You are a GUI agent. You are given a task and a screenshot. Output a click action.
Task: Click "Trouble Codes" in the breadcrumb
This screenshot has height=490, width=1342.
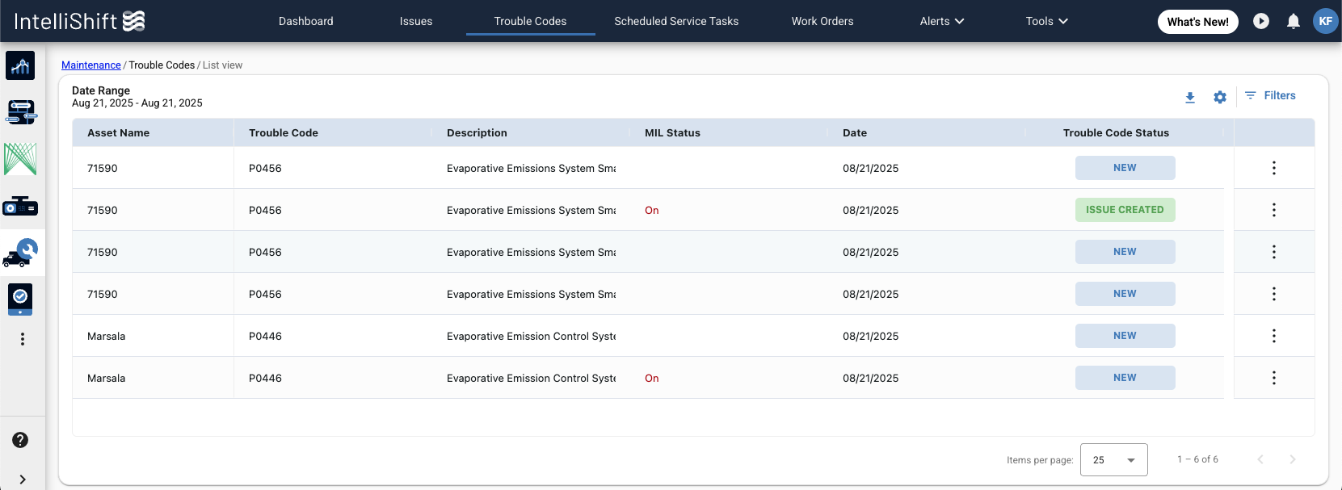[x=162, y=65]
